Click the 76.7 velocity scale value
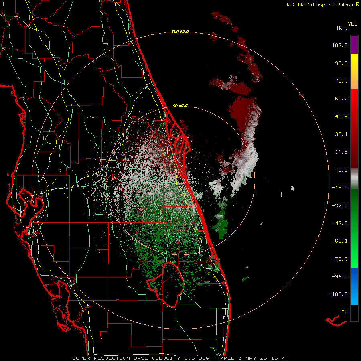The height and width of the screenshot is (361, 361). click(341, 81)
